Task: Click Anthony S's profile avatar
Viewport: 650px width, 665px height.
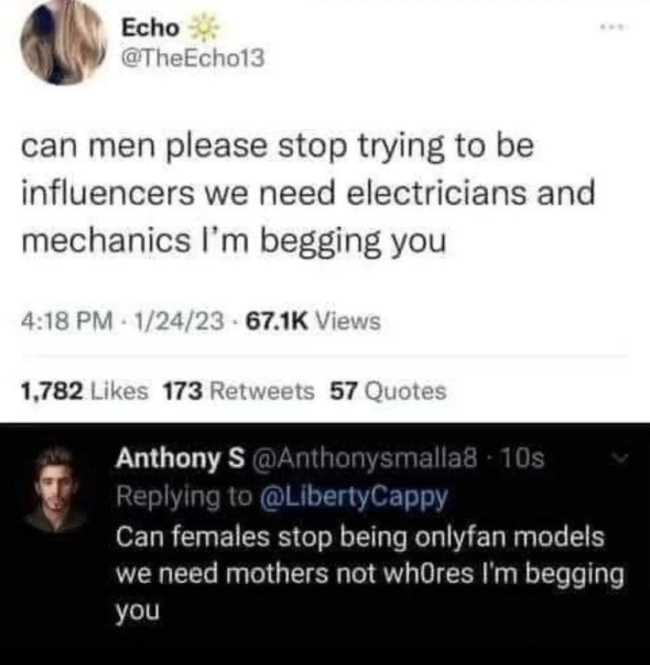Action: coord(55,489)
